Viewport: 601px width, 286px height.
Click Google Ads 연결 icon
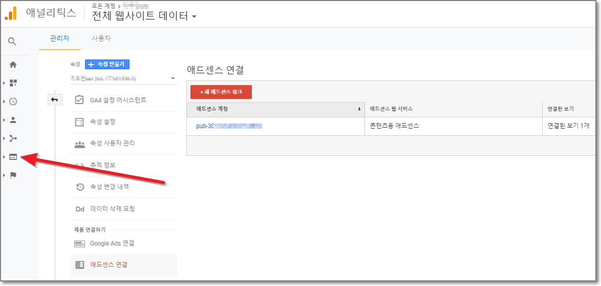point(80,243)
